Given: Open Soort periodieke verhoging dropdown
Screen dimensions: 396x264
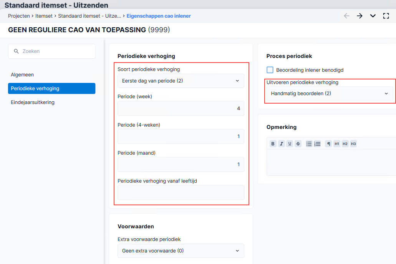Looking at the screenshot, I should [181, 81].
